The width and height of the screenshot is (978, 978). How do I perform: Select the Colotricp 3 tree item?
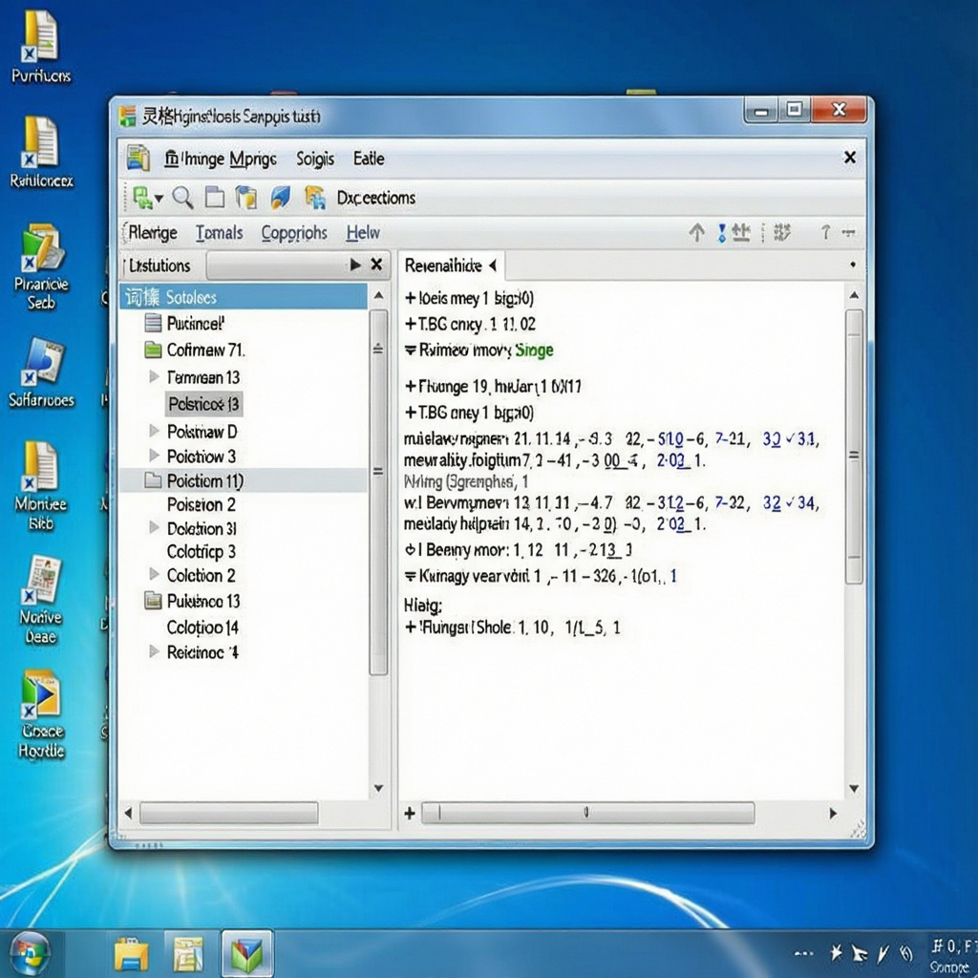[x=201, y=551]
